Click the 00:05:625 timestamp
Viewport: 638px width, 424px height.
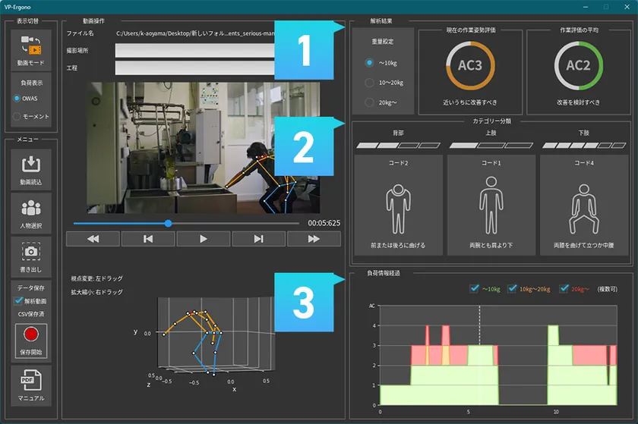pyautogui.click(x=324, y=223)
